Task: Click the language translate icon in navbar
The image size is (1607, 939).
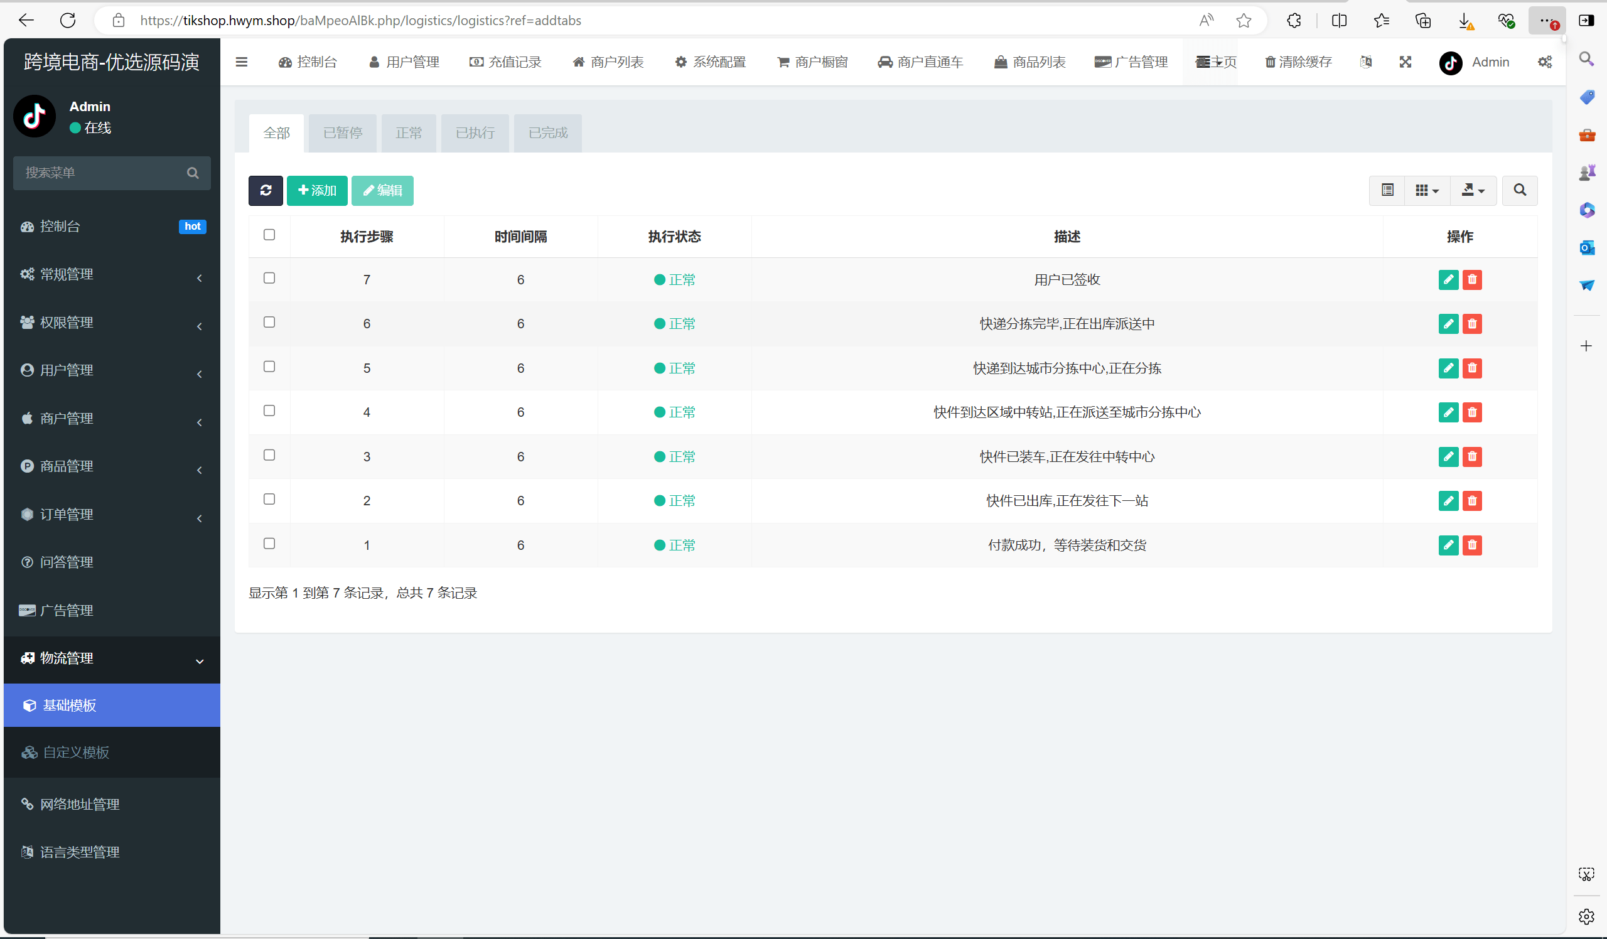Action: (1365, 62)
